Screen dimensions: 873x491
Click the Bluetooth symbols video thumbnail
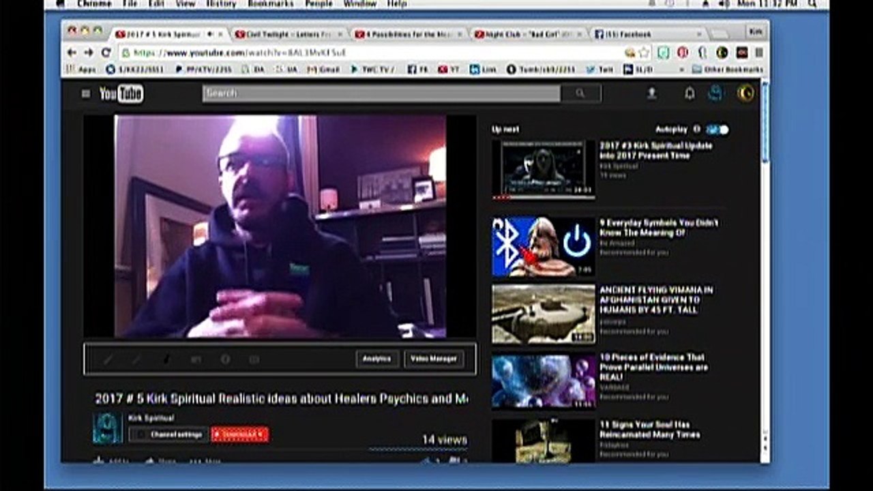544,246
